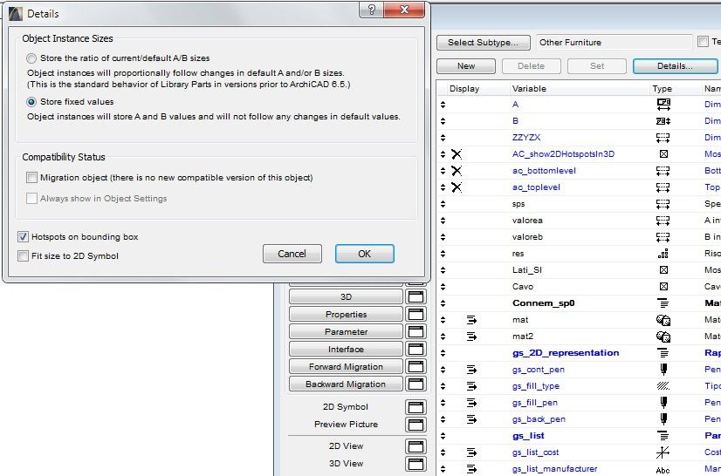Click the indent icon on gs_cont_pen row
721x476 pixels.
(471, 370)
